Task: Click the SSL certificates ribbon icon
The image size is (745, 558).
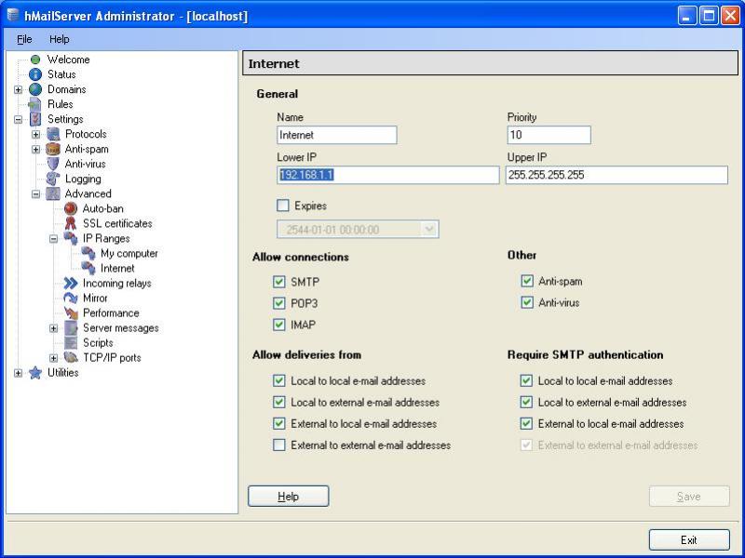Action: [x=71, y=223]
